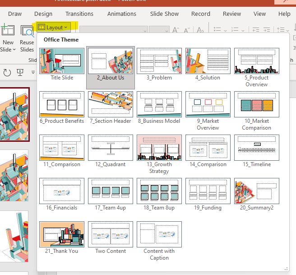Click the New Slide icon
Viewport: 296px width, 275px height.
pyautogui.click(x=8, y=30)
